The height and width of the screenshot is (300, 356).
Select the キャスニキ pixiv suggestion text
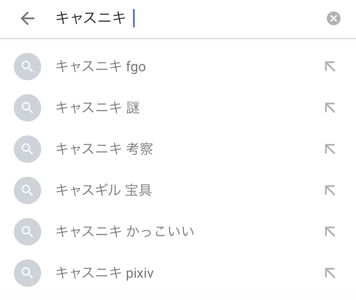click(x=105, y=273)
